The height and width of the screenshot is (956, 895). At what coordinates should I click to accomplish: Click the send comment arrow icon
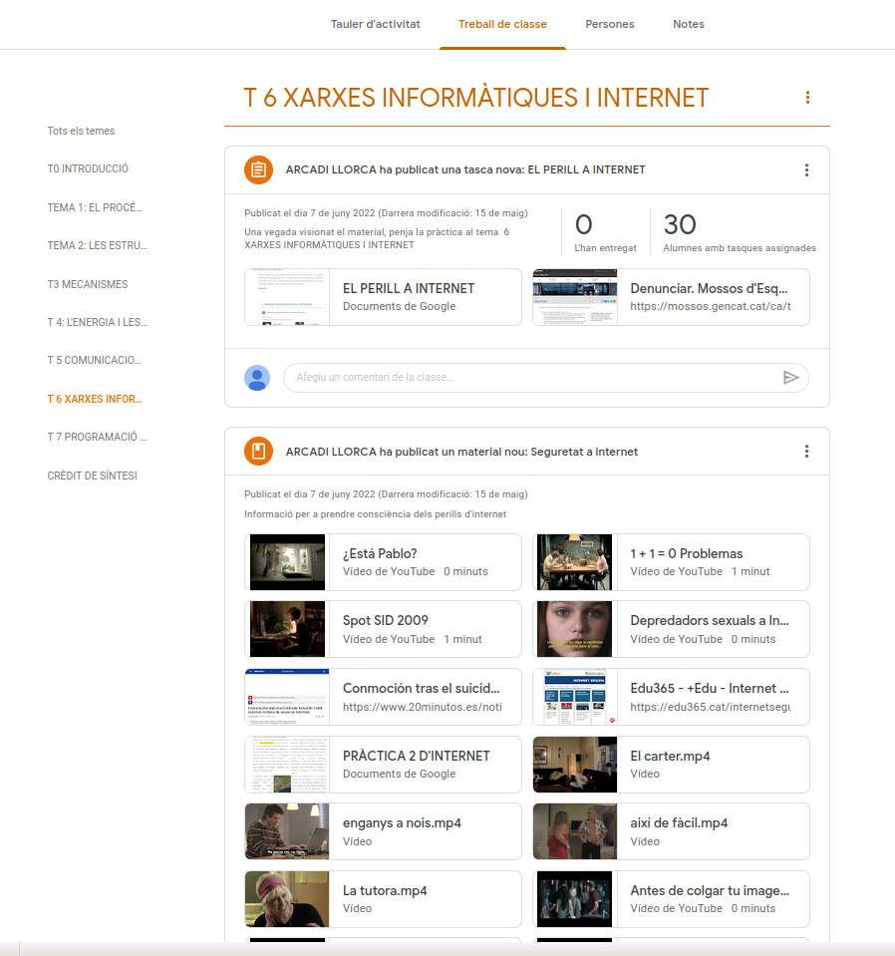point(790,378)
